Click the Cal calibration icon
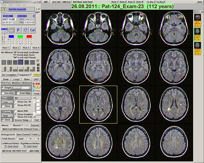204x163 pixels. (32, 30)
